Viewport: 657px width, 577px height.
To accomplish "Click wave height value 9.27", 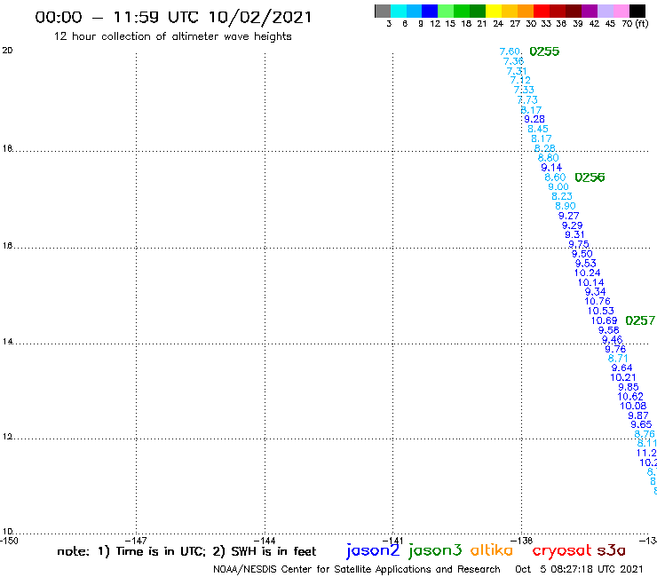I will pos(568,217).
